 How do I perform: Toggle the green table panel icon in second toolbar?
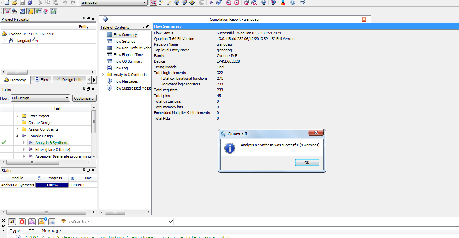(38, 11)
